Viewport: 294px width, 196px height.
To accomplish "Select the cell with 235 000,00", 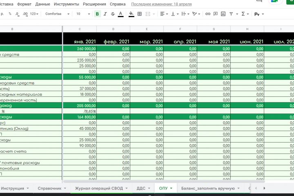I will point(80,60).
